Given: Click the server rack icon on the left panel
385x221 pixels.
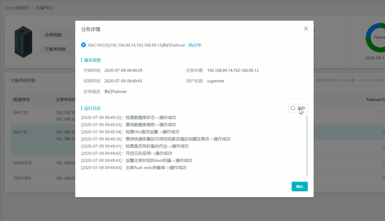Looking at the screenshot, I should pos(23,41).
